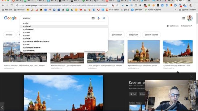Open first related image thumbnail
The image size is (198, 111).
[135, 108]
